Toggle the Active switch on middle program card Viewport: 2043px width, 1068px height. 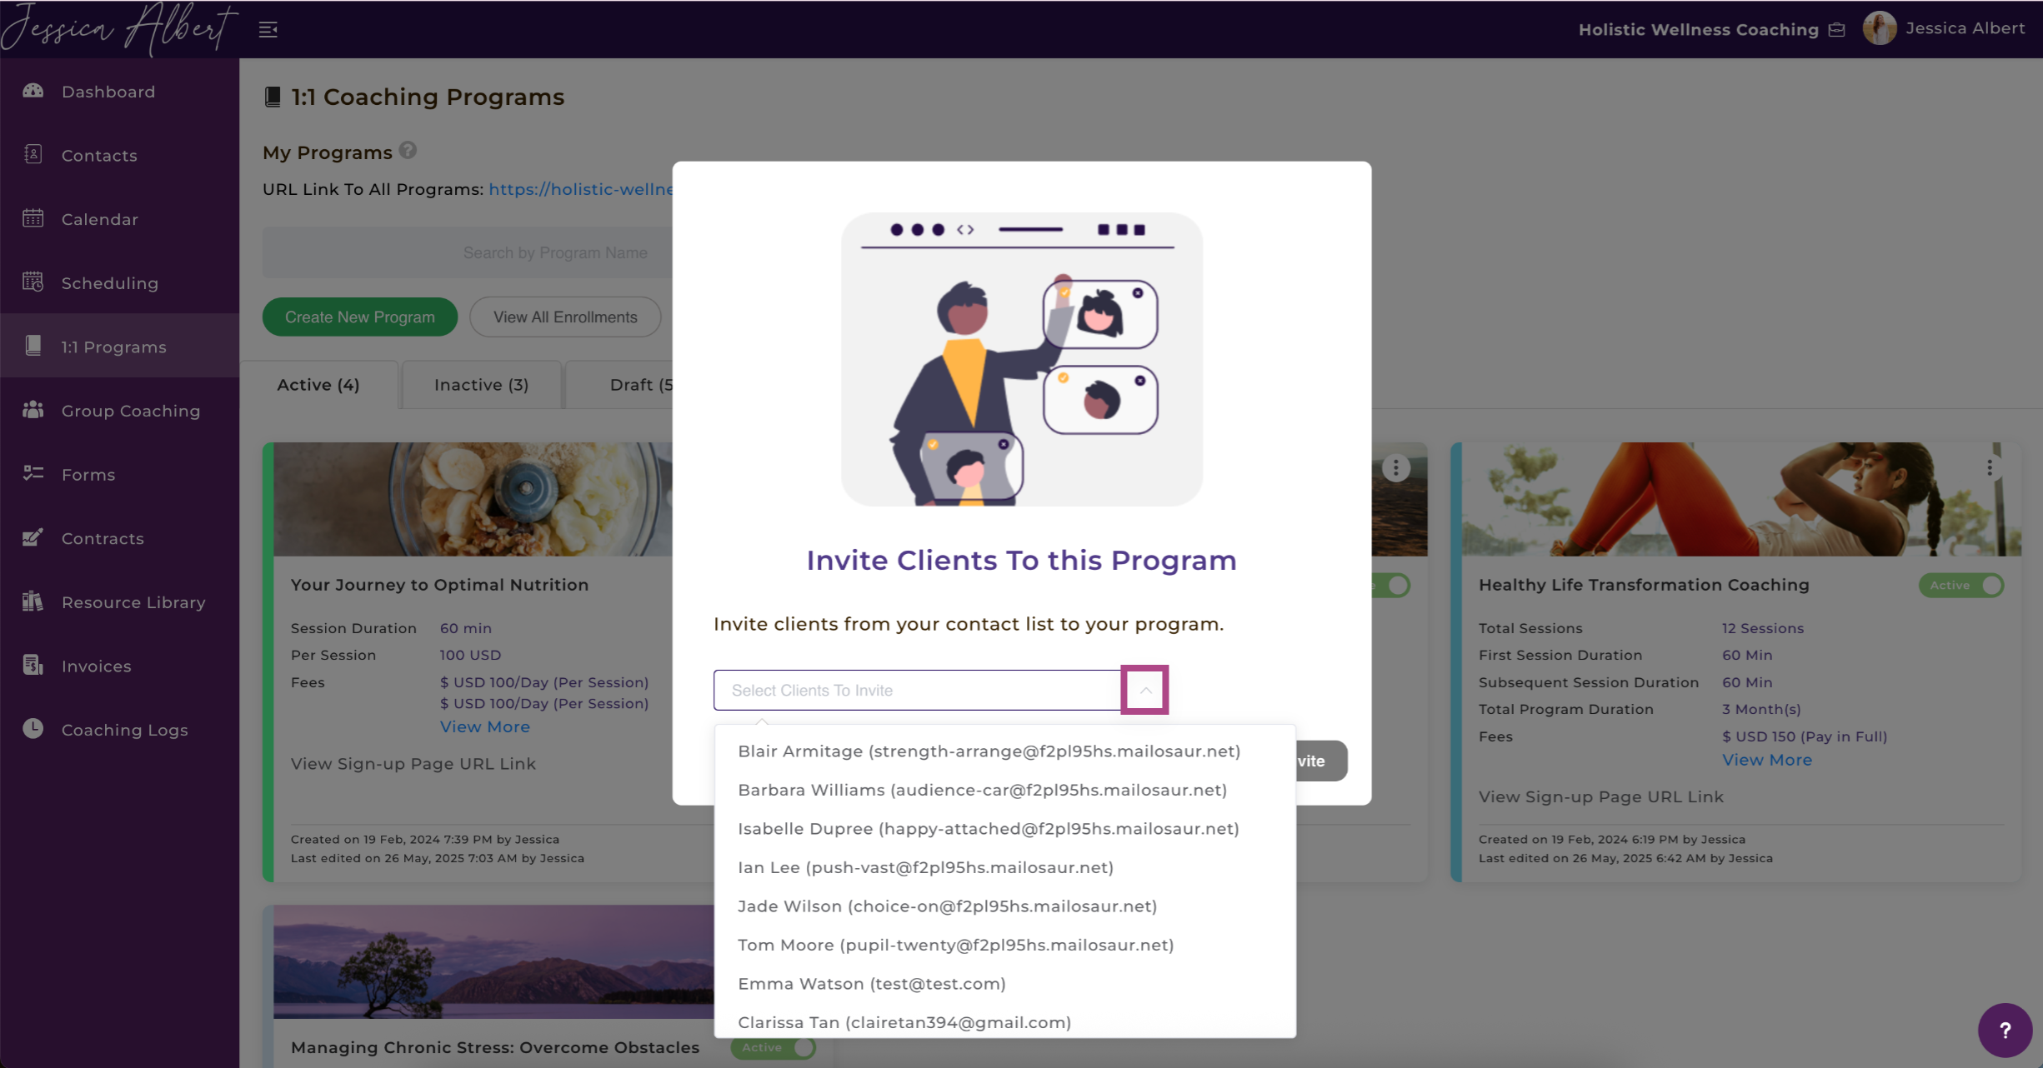(1391, 585)
